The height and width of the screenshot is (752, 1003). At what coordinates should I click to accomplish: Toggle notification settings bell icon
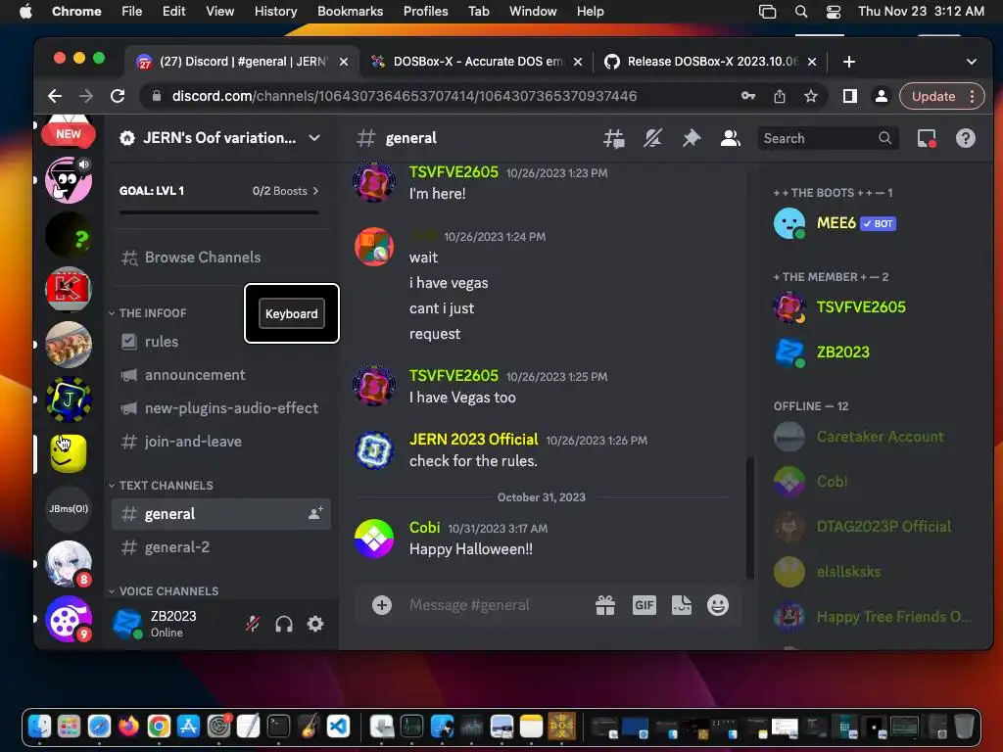652,138
